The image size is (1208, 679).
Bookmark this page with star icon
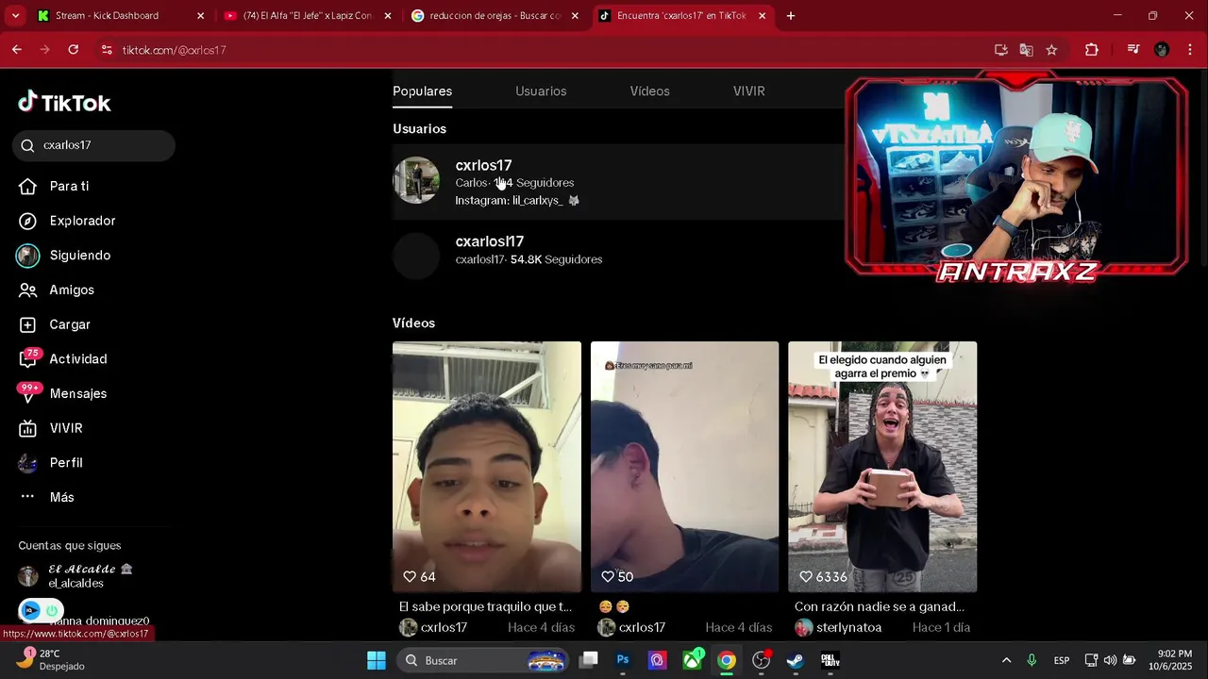click(x=1051, y=50)
